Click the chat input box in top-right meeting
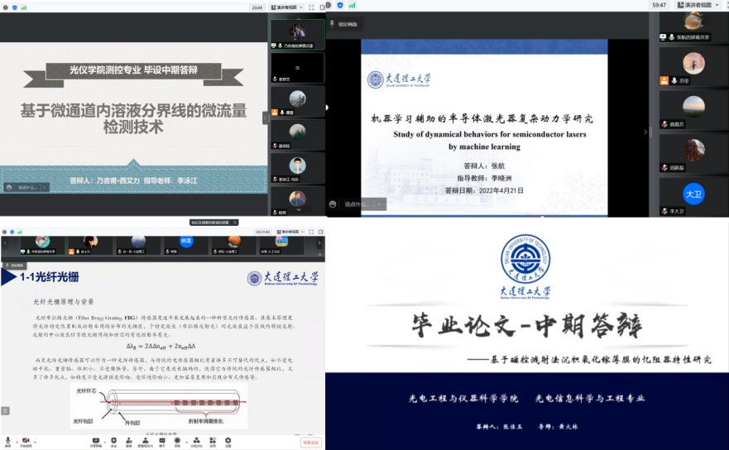The image size is (729, 450). [x=356, y=204]
